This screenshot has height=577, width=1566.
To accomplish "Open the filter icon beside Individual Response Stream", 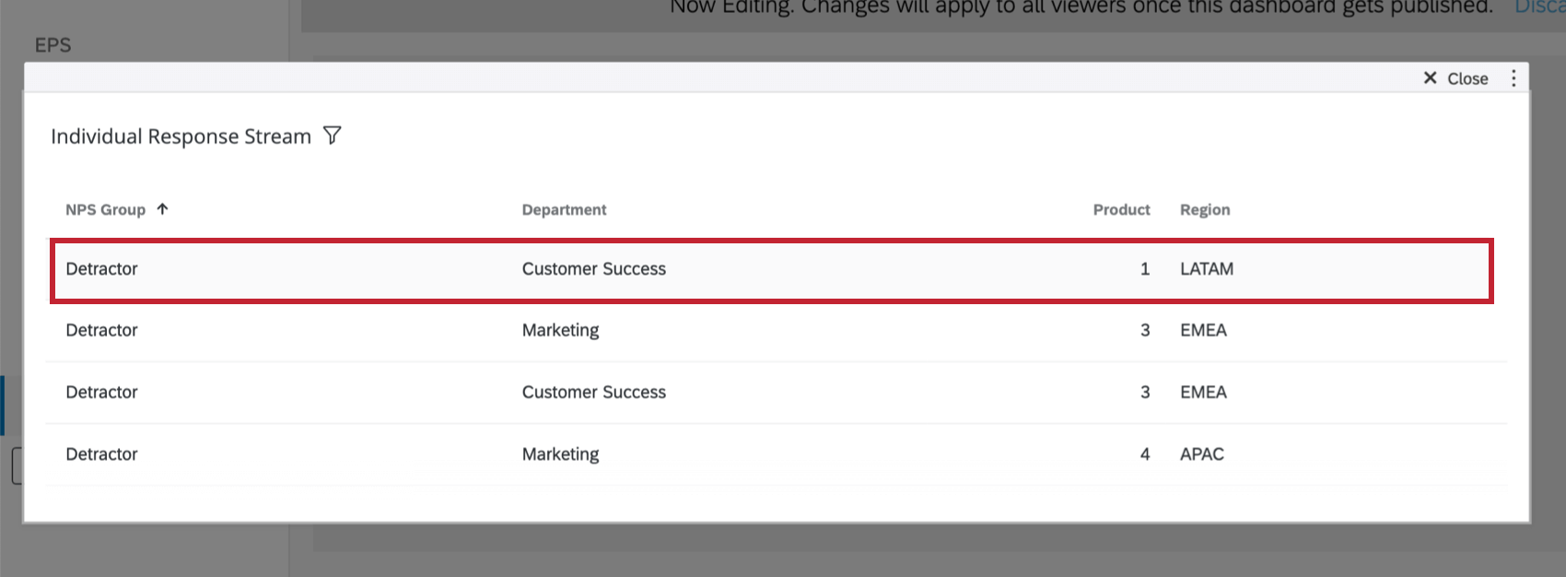I will pyautogui.click(x=333, y=136).
